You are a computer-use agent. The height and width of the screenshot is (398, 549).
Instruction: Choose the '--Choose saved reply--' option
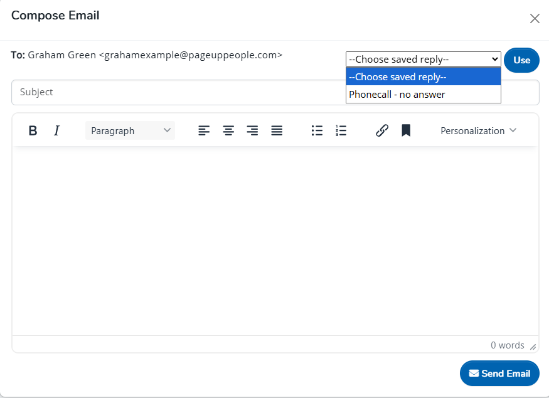(423, 77)
